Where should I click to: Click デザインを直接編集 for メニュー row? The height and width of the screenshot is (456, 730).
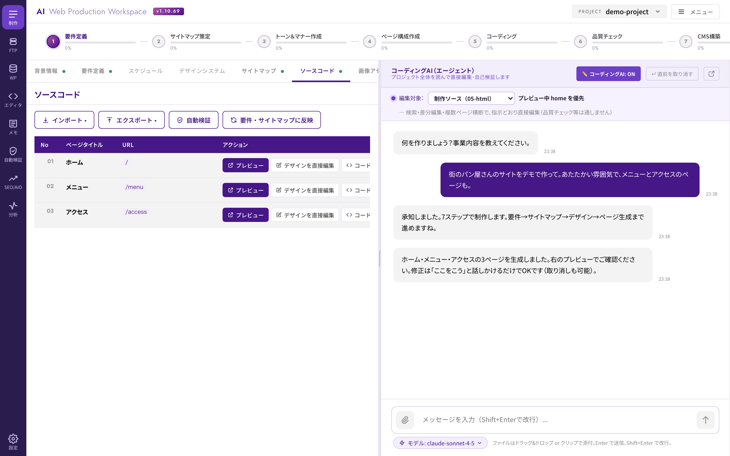(x=305, y=190)
